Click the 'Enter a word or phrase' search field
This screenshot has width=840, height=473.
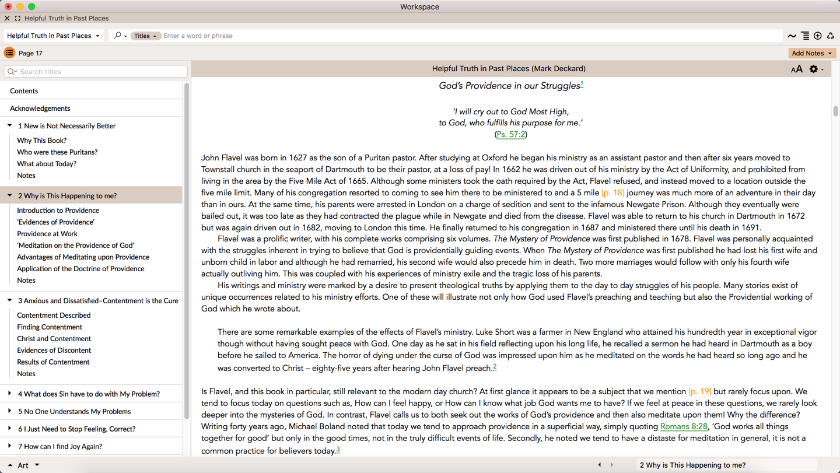click(x=471, y=36)
